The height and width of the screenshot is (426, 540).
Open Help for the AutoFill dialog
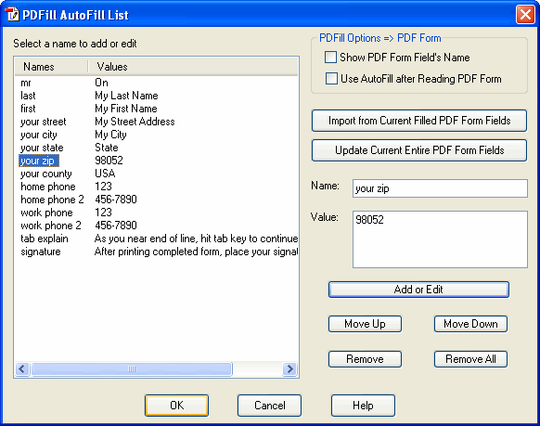363,406
